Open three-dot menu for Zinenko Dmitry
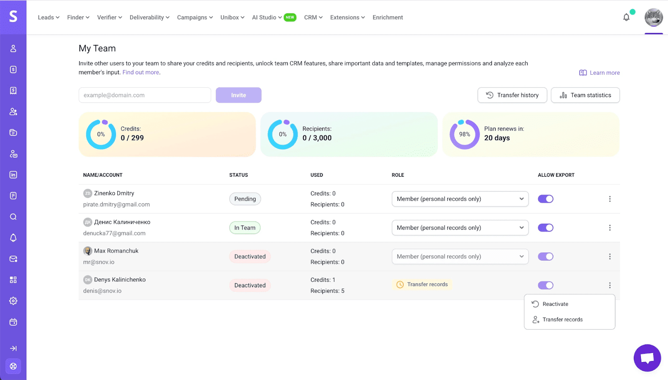This screenshot has height=380, width=668. 610,199
